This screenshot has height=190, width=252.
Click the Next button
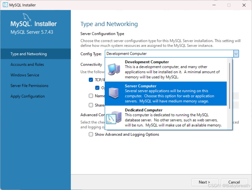click(205, 182)
